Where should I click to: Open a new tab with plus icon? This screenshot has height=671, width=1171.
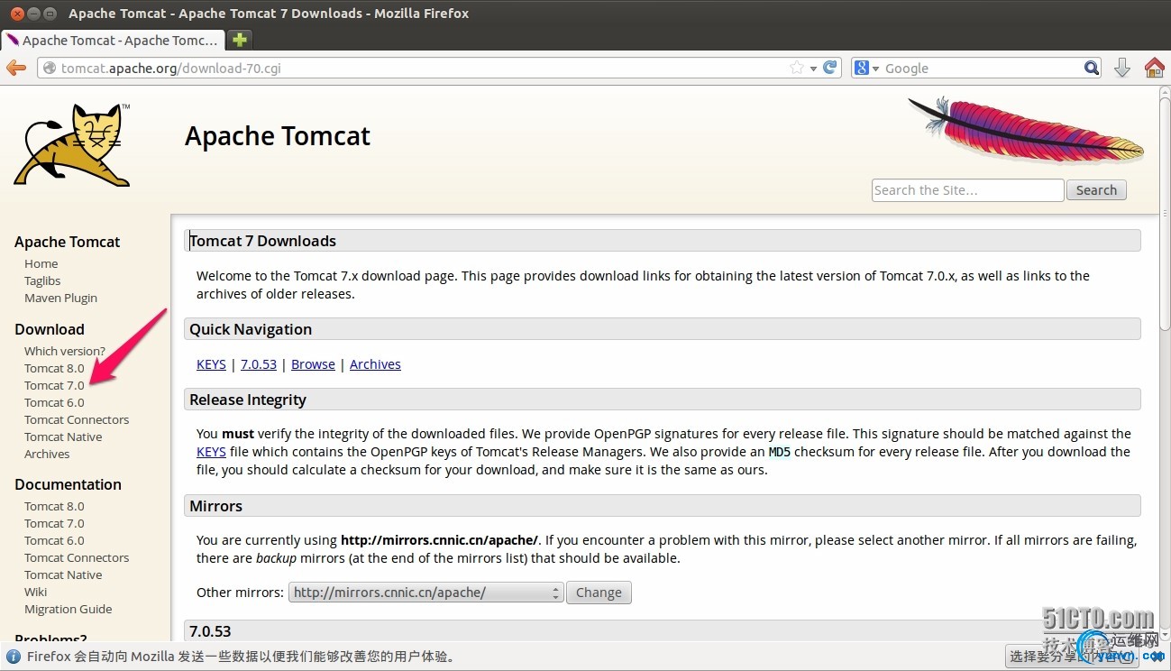[239, 40]
